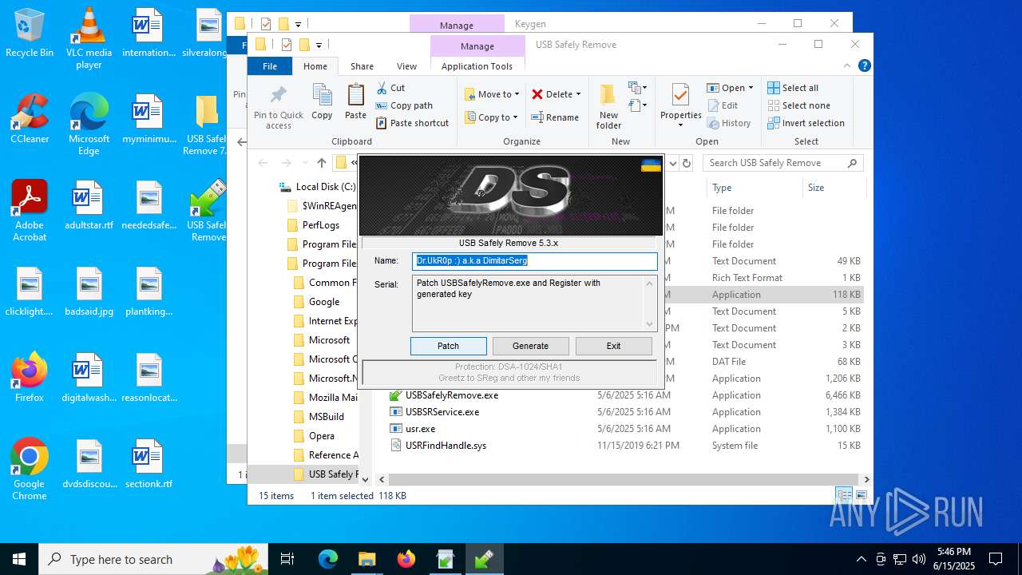Switch to large icons view icon

[x=862, y=496]
